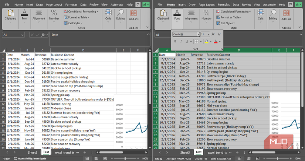Screen dimensions: 305x161
Task: Select Normal view in right window
Action: click(x=240, y=158)
